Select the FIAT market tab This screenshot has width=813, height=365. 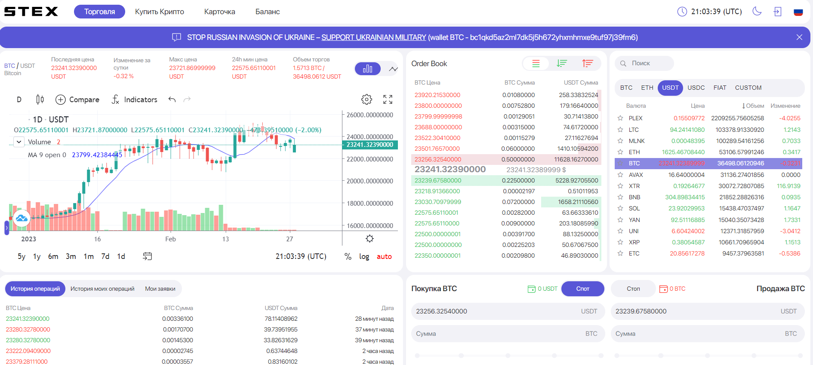720,88
